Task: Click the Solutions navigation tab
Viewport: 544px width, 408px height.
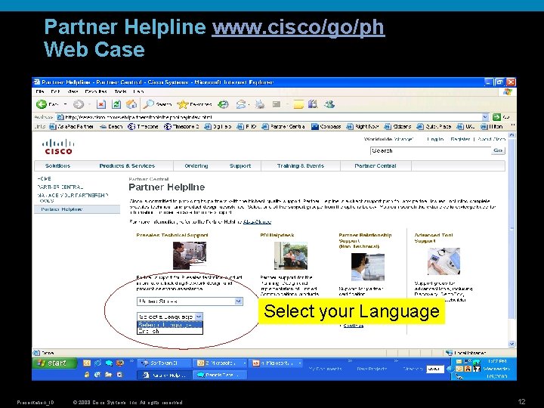Action: pos(57,165)
